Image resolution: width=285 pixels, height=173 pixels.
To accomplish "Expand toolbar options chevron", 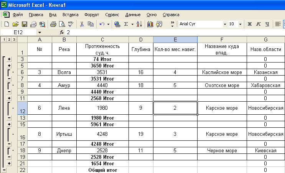I will pos(172,24).
